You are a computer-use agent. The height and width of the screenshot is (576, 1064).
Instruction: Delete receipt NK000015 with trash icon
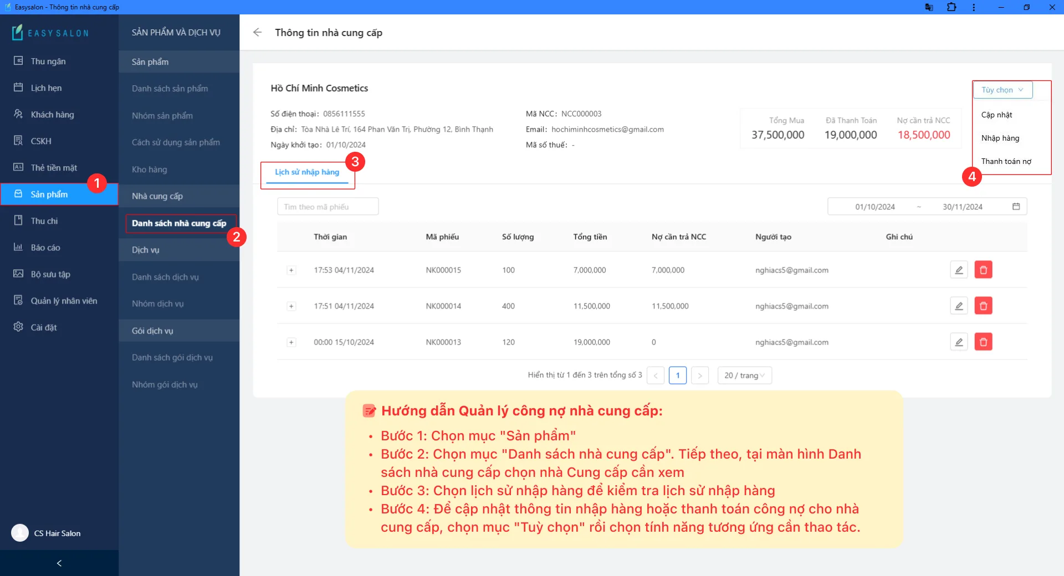pos(983,270)
